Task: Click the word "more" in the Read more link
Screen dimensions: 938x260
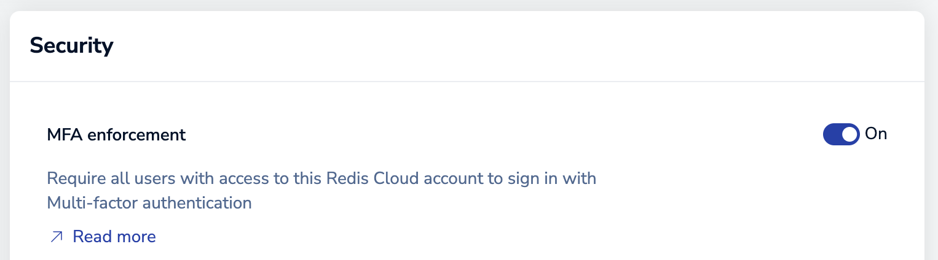Action: coord(135,237)
